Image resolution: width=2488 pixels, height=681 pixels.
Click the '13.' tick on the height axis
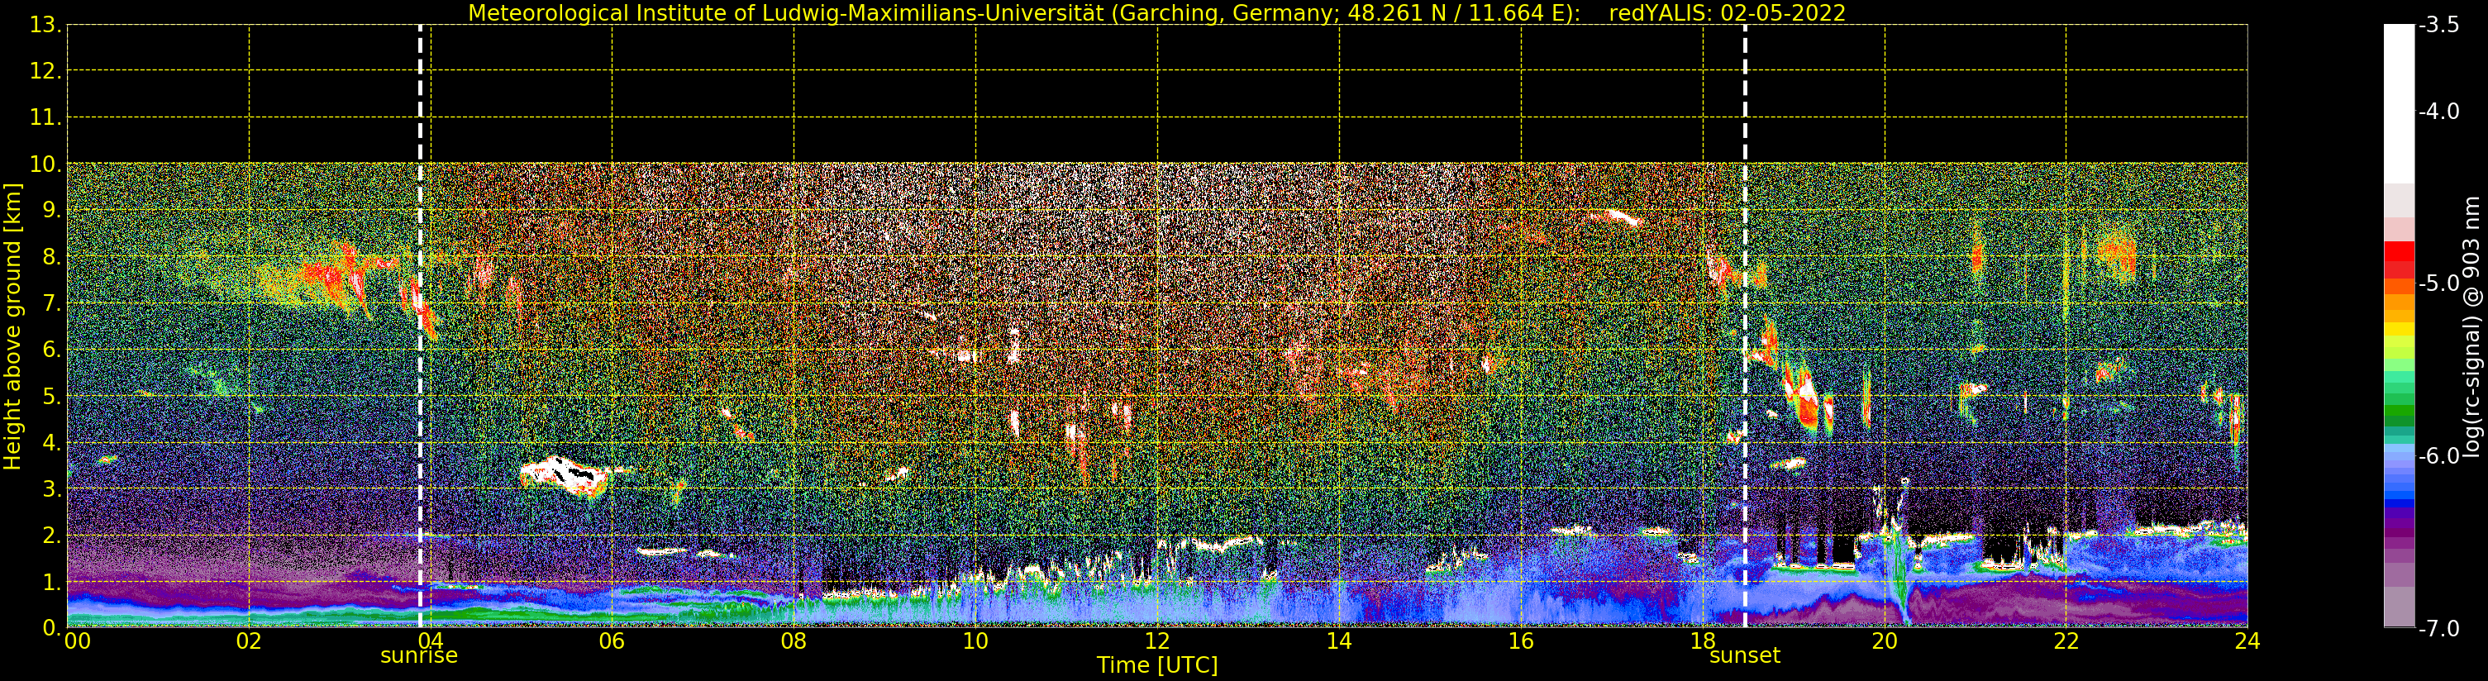[x=45, y=25]
